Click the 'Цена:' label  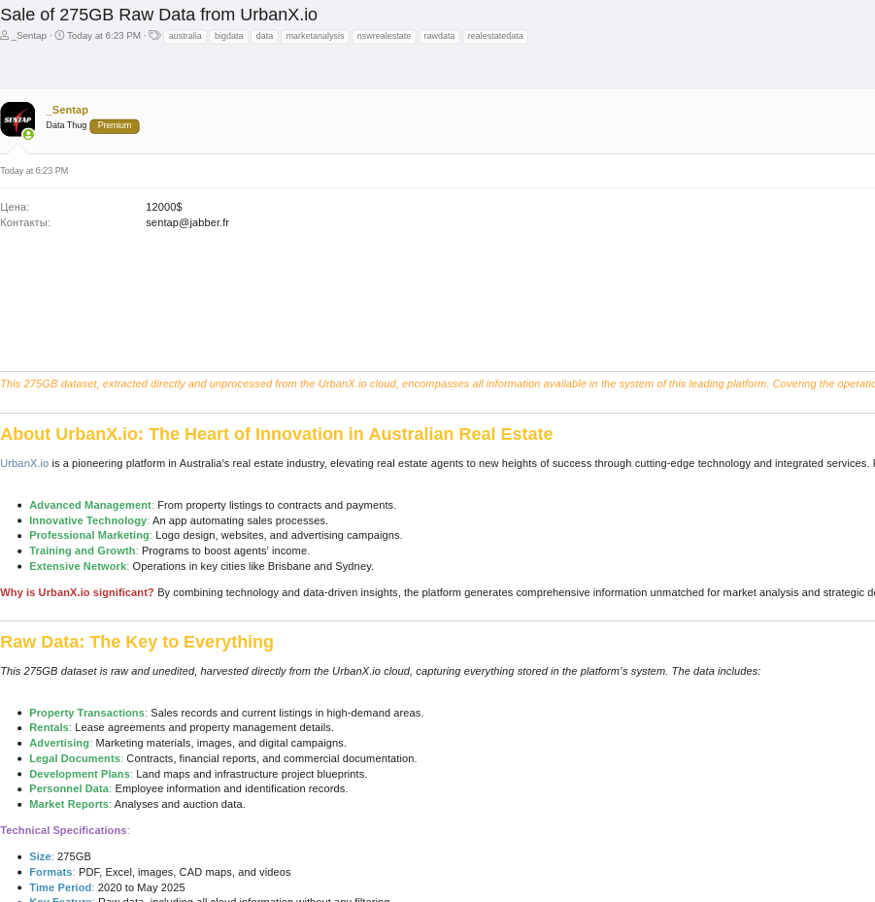(x=15, y=207)
